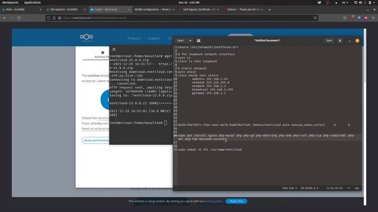Open the privacy policy link

[x=213, y=201]
